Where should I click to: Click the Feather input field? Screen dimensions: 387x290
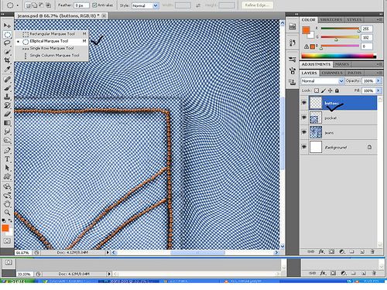click(x=81, y=5)
